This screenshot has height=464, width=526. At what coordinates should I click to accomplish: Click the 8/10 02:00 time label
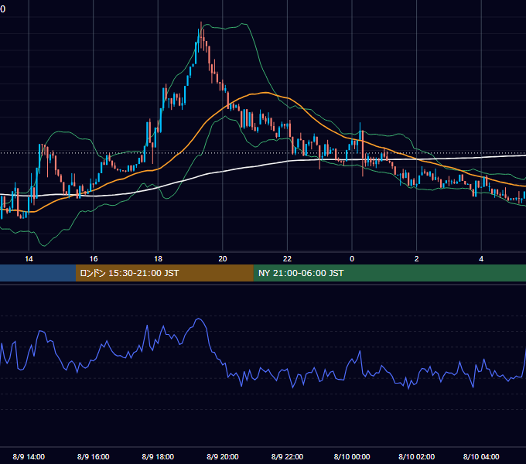(x=417, y=456)
